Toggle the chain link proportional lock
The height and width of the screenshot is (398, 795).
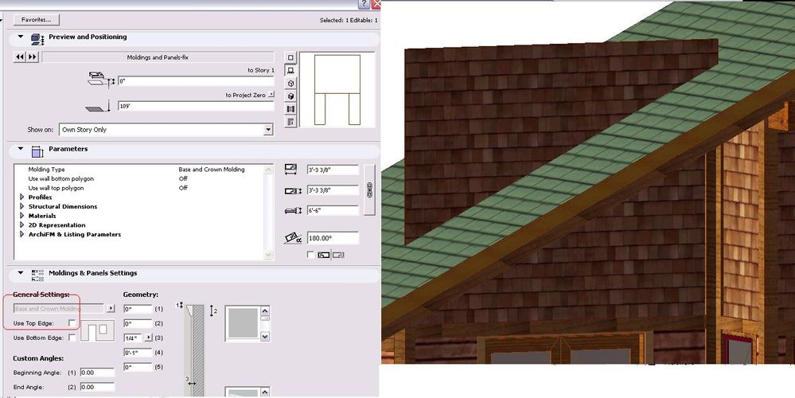click(x=369, y=190)
